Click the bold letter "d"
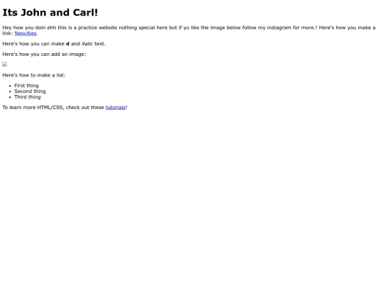Screen dimensions: 383x287 pos(67,44)
